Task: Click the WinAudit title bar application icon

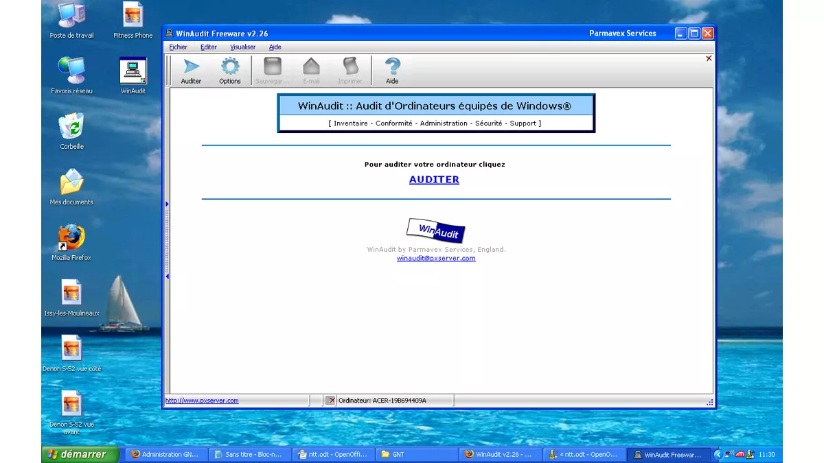Action: click(169, 33)
